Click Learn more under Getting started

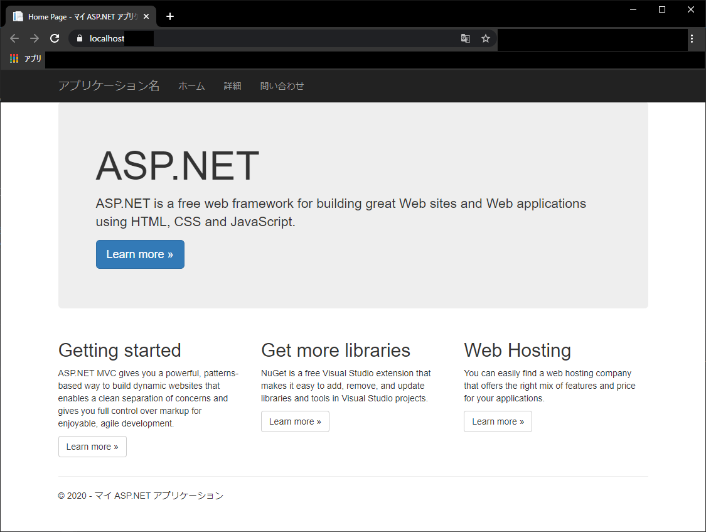tap(92, 447)
